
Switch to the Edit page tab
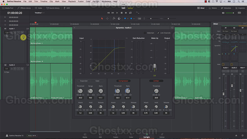(100, 136)
